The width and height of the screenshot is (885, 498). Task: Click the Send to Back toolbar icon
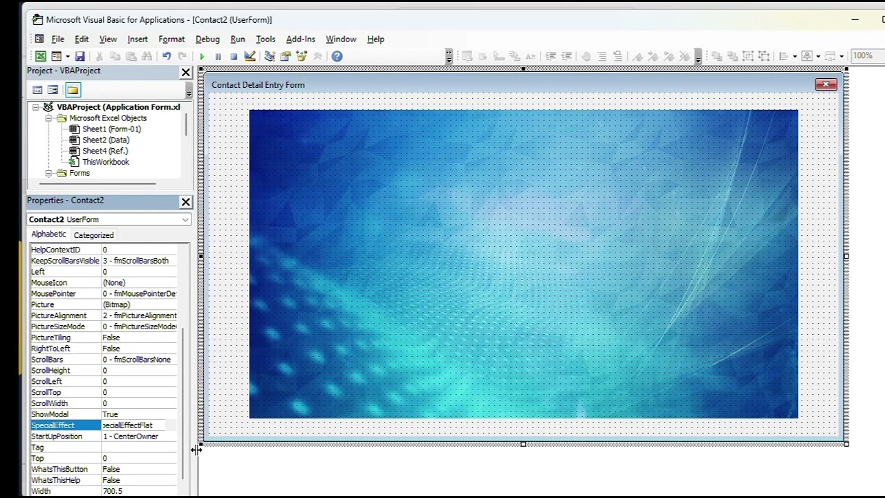click(x=732, y=57)
